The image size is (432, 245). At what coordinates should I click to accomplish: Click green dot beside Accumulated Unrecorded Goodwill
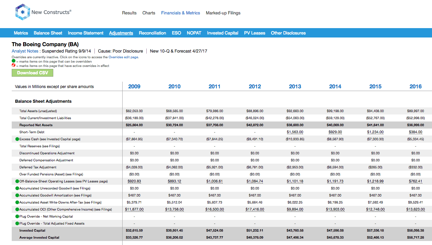pyautogui.click(x=17, y=188)
